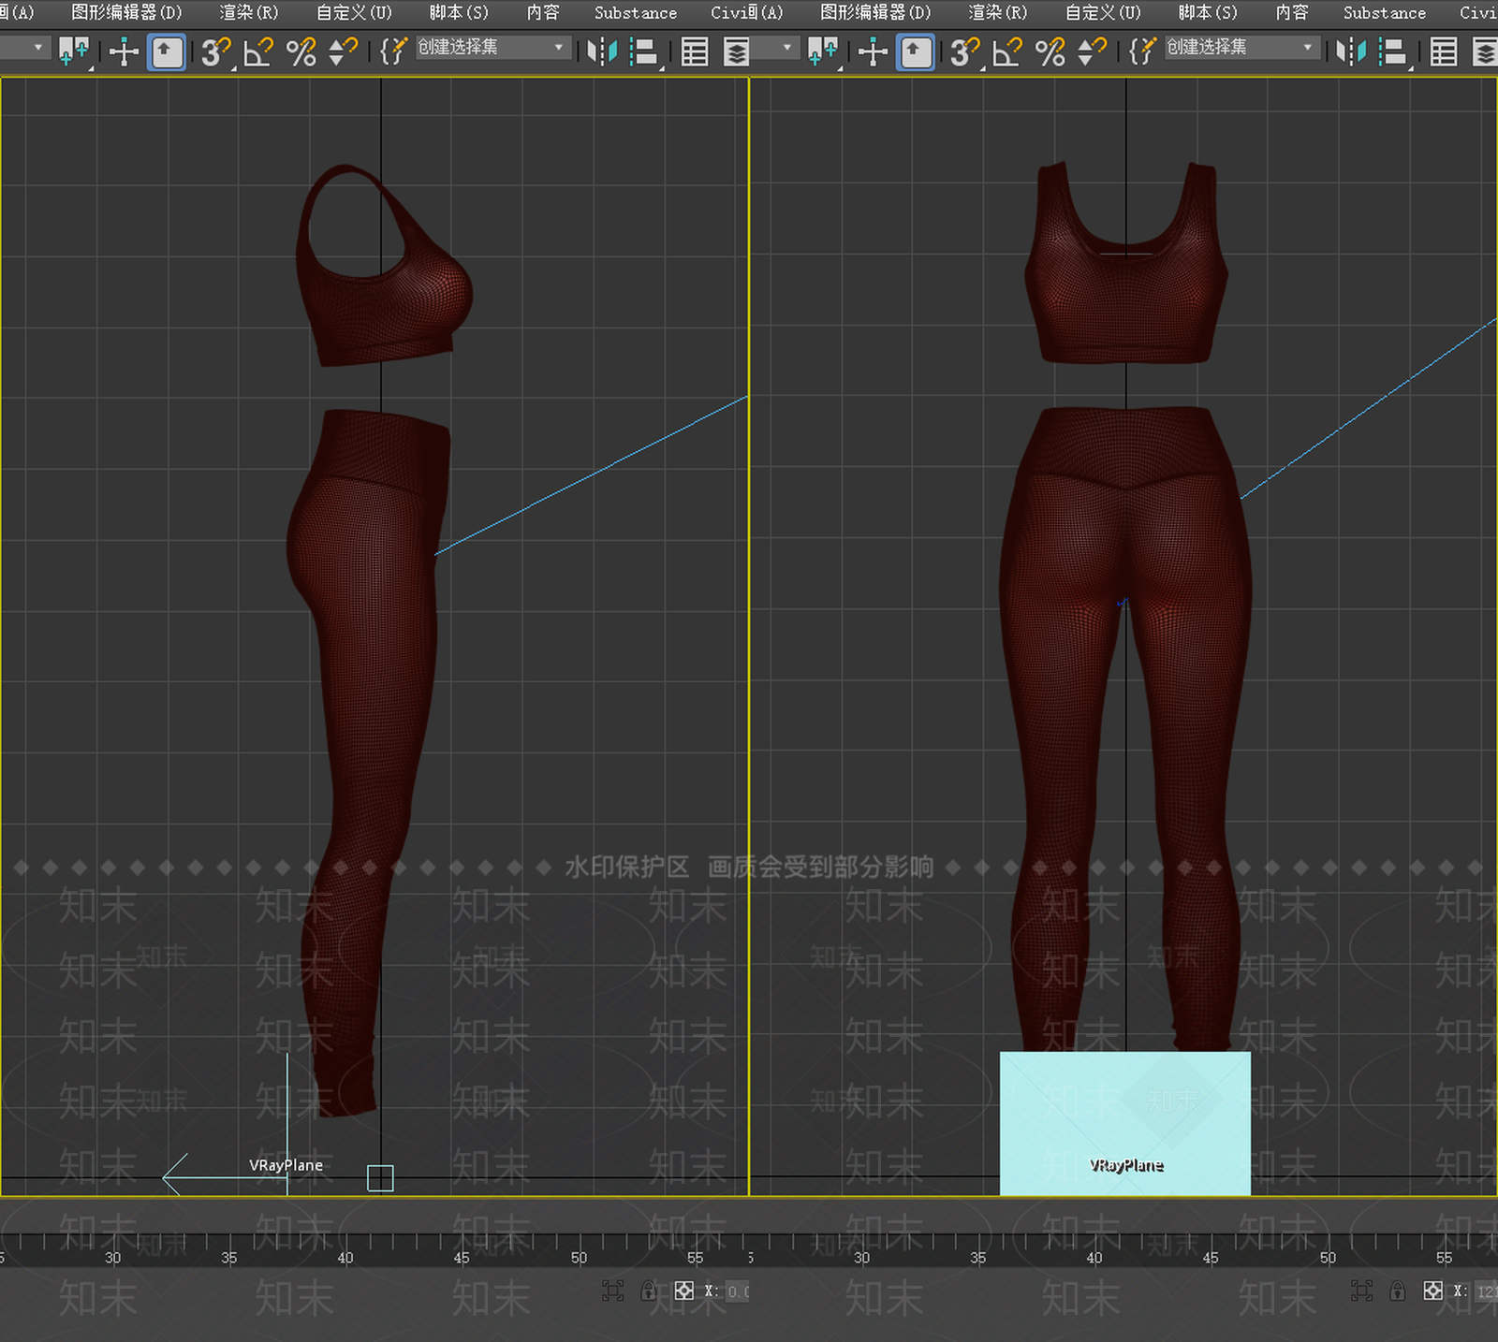
Task: Click the Mirror tool in right window
Action: point(1351,51)
